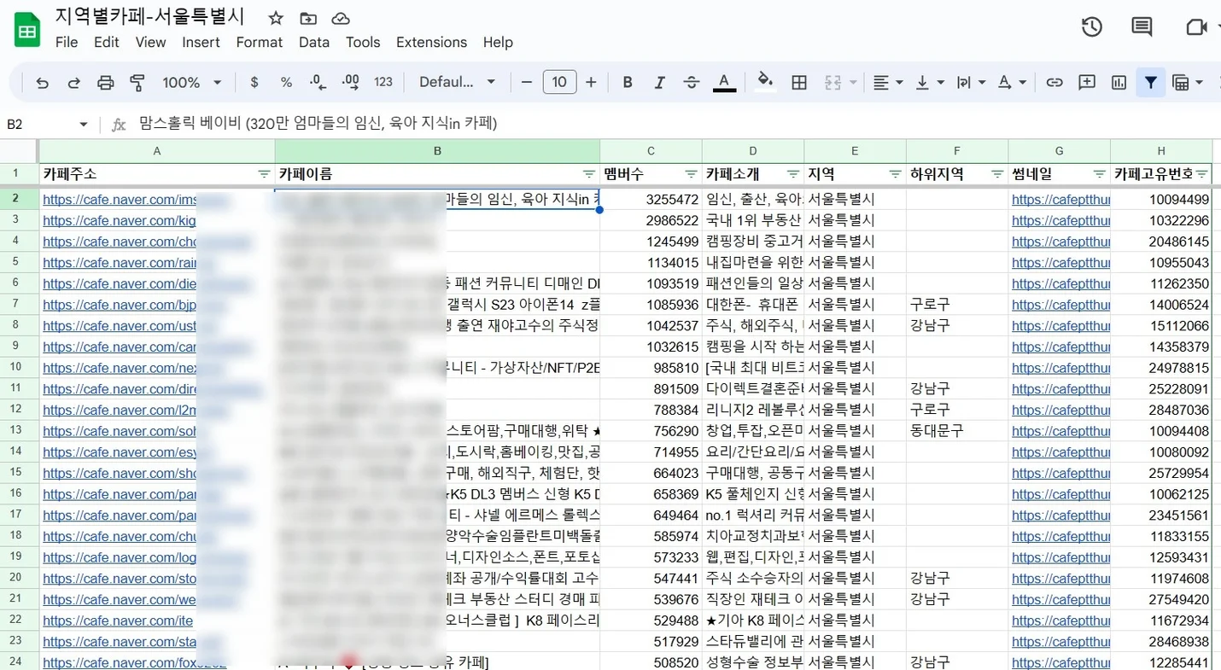Image resolution: width=1221 pixels, height=670 pixels.
Task: Open the Format menu
Action: [259, 42]
